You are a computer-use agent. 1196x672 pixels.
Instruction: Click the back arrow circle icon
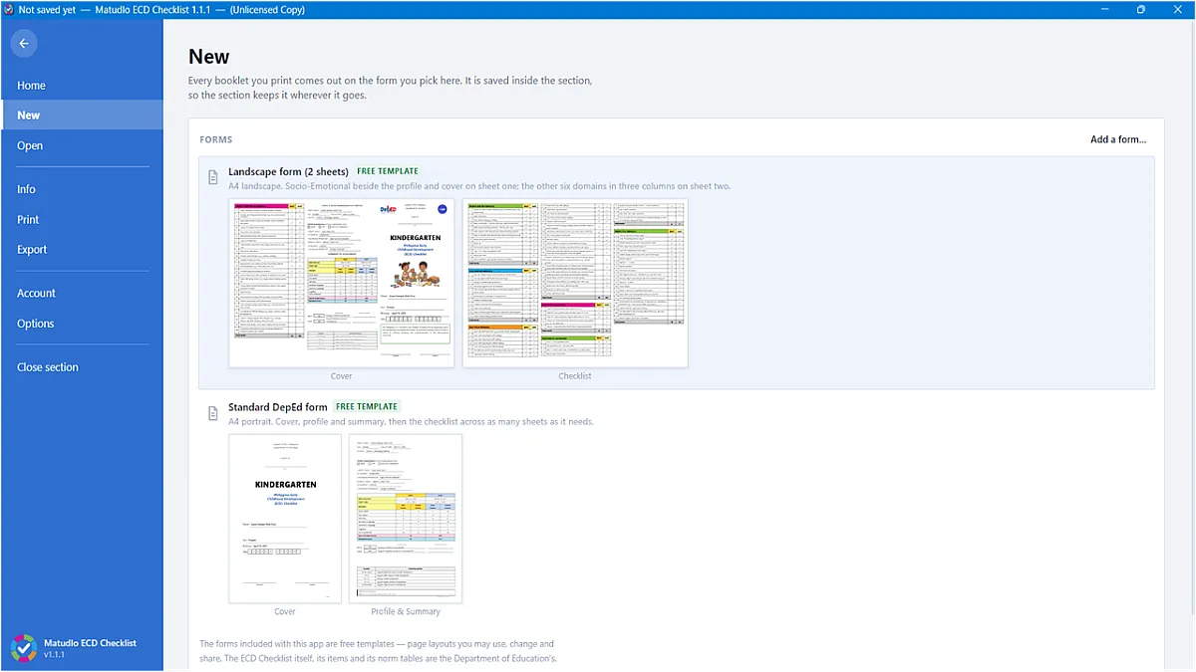[24, 43]
